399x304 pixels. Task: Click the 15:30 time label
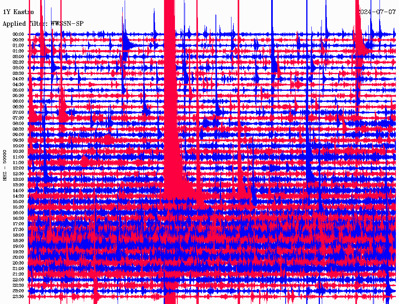click(x=18, y=207)
